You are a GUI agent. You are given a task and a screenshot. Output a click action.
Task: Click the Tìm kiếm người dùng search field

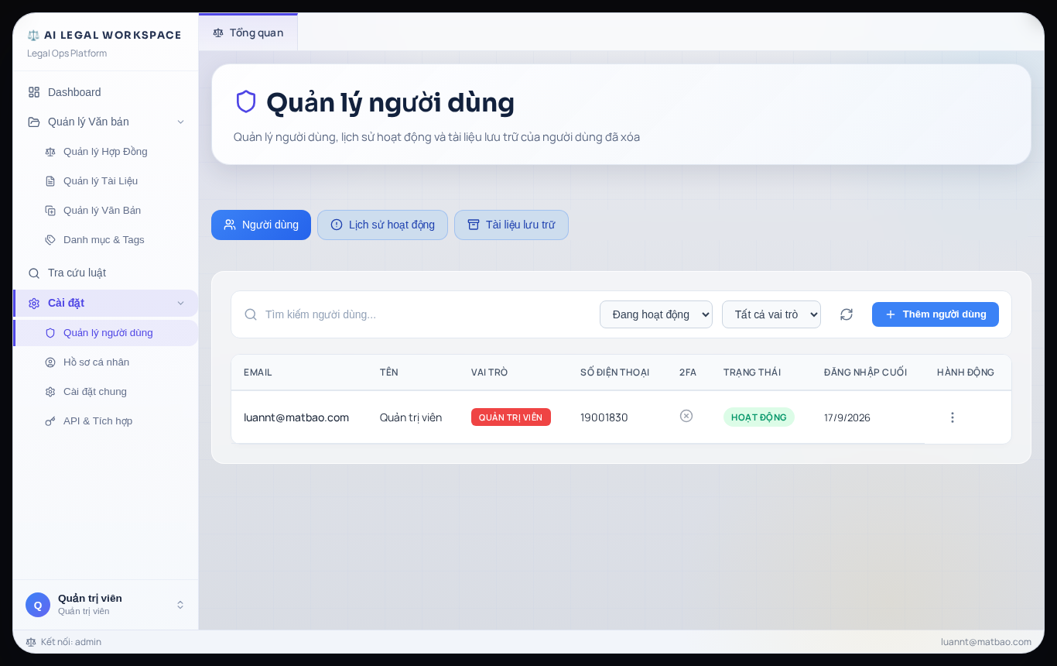(x=426, y=314)
